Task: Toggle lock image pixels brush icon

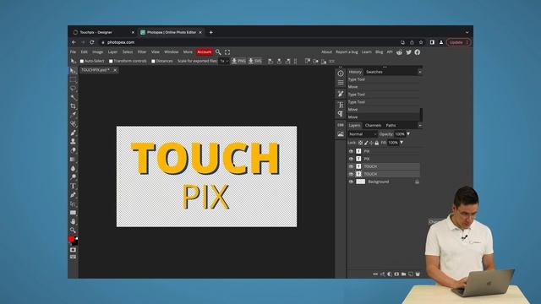Action: pos(366,143)
